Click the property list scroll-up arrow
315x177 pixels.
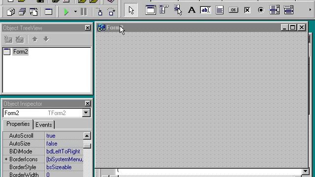click(87, 136)
